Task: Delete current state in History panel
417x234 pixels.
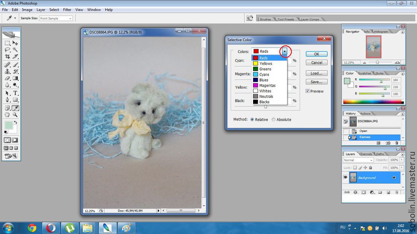Action: click(397, 143)
